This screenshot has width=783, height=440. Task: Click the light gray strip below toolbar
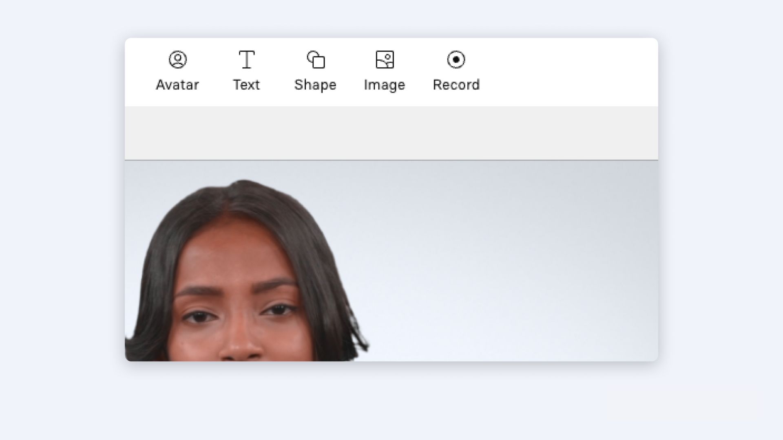(391, 133)
